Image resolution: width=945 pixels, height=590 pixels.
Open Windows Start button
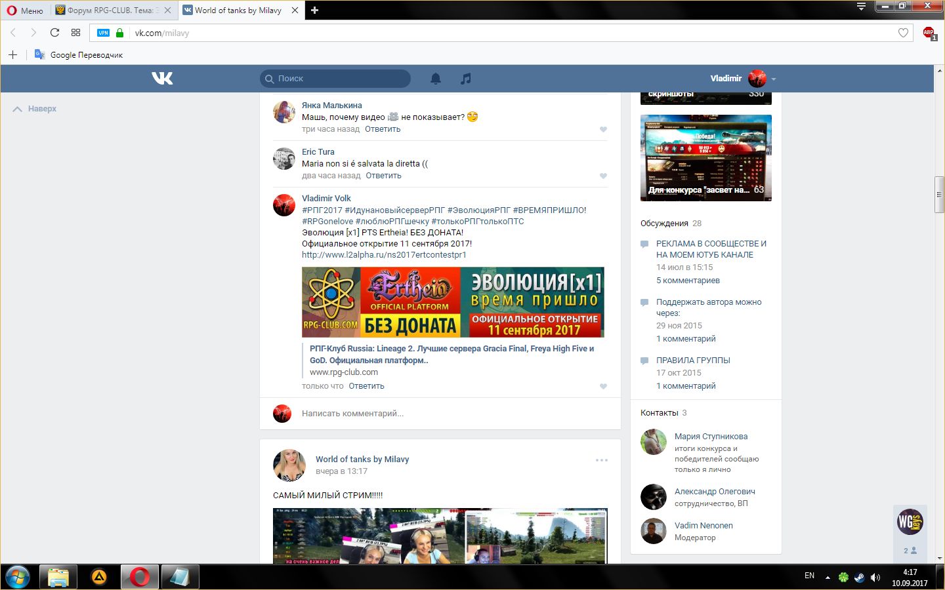point(18,577)
